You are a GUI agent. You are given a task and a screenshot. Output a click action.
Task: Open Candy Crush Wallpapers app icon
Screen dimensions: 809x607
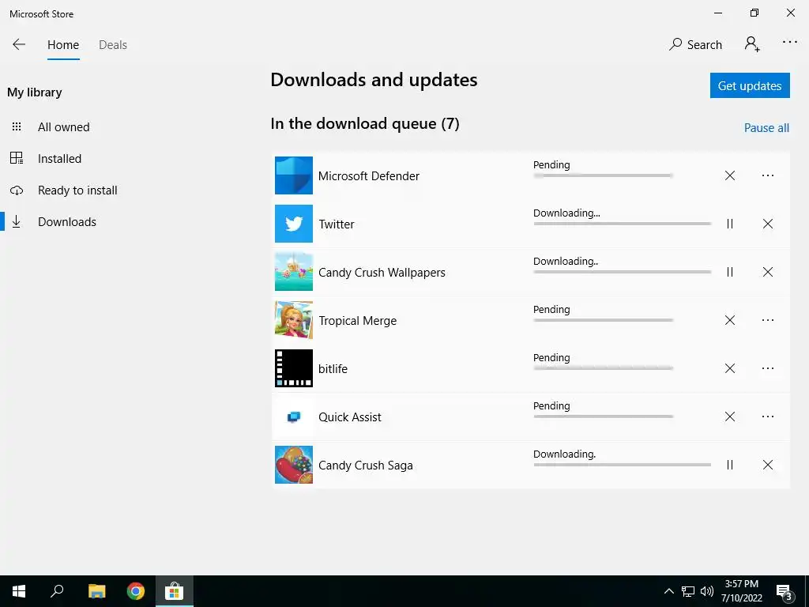[x=294, y=272]
